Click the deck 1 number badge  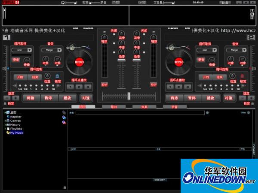tap(6, 37)
